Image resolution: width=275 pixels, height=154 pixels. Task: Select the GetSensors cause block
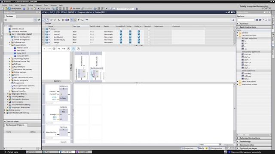[x=64, y=94]
